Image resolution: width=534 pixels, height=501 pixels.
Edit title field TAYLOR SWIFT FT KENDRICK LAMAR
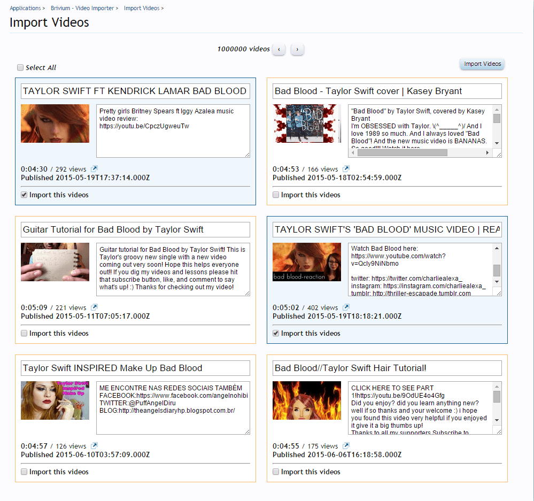click(x=136, y=91)
